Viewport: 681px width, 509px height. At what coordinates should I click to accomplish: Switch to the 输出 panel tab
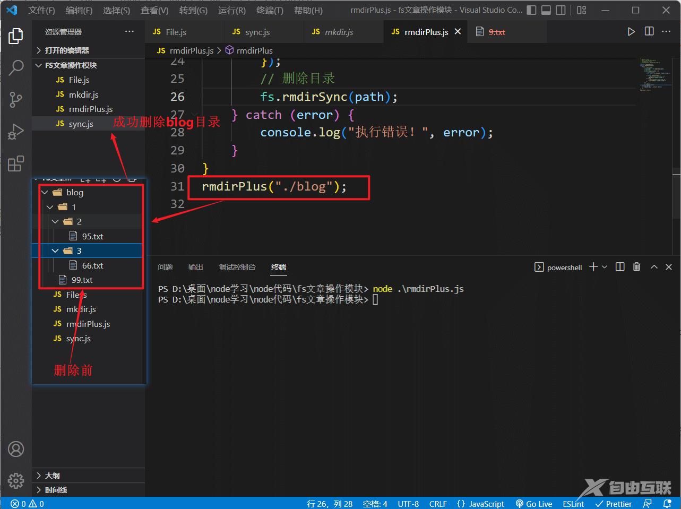point(196,267)
